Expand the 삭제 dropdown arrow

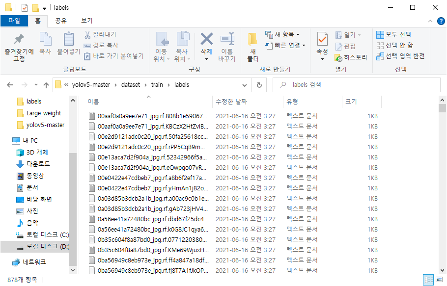[x=206, y=59]
